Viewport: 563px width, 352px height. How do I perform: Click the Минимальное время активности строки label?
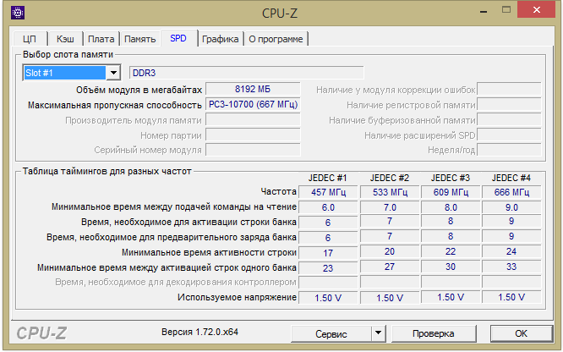pyautogui.click(x=209, y=252)
